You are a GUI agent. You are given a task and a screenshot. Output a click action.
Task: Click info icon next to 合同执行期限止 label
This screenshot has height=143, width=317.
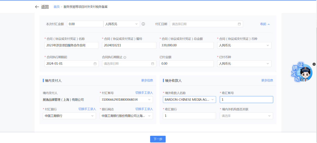tap(125, 57)
